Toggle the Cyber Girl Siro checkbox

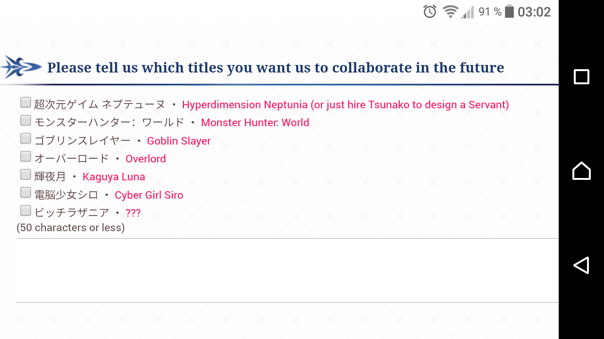pos(25,192)
